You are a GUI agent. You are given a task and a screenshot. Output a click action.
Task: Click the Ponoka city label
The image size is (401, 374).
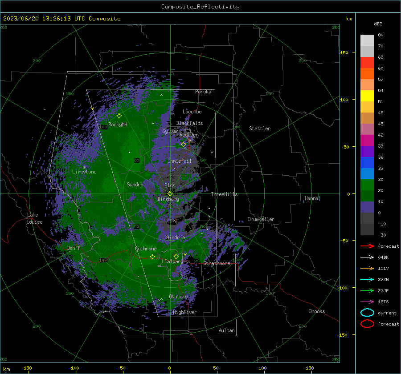[203, 92]
